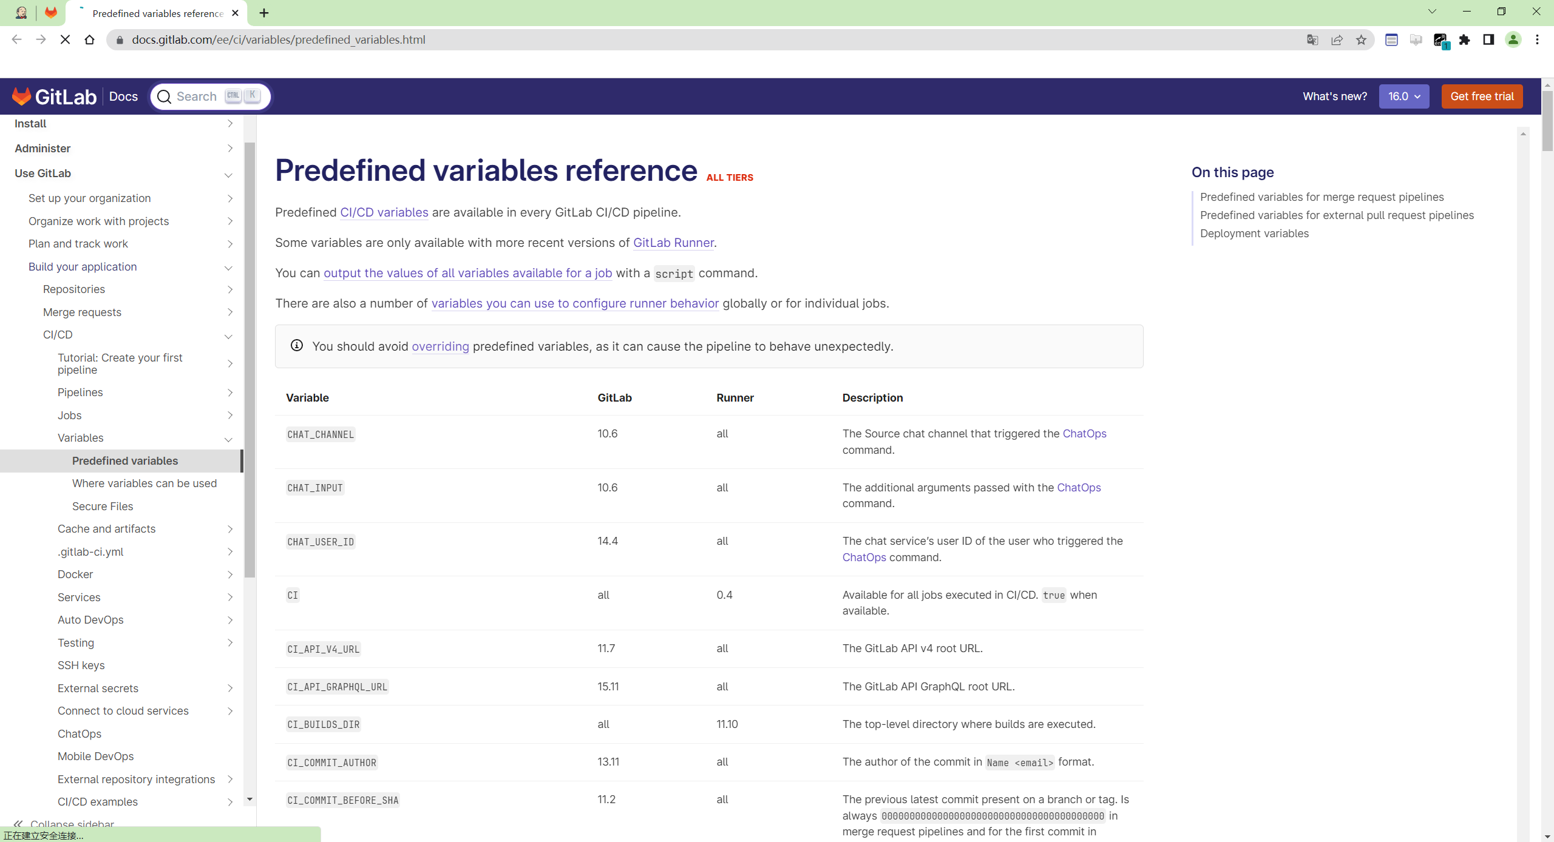Click the Get free trial button
The image size is (1554, 842).
(x=1482, y=96)
